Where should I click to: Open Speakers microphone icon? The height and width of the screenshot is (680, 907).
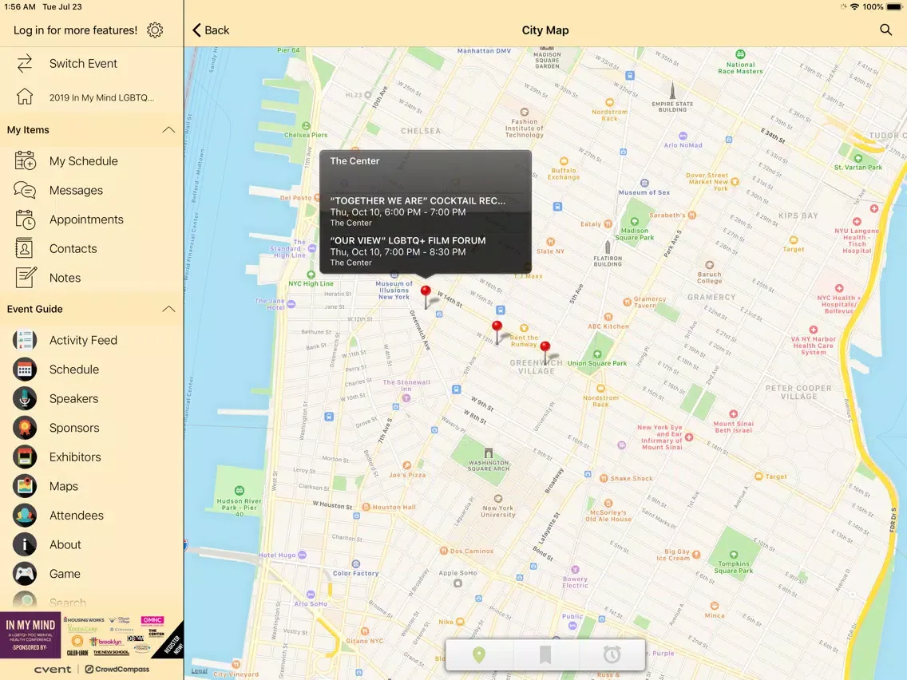coord(25,398)
